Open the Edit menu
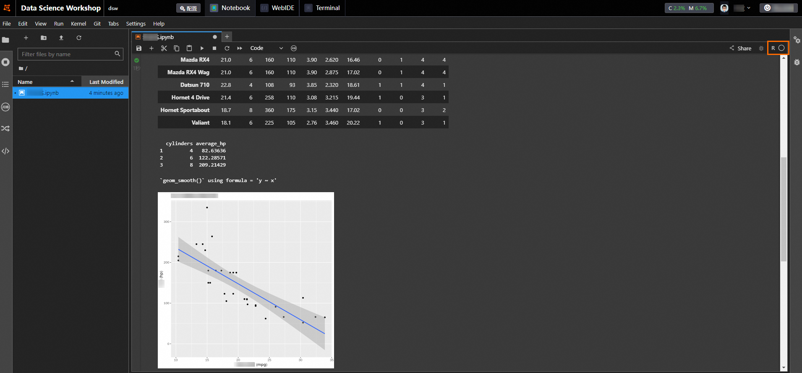 [23, 23]
